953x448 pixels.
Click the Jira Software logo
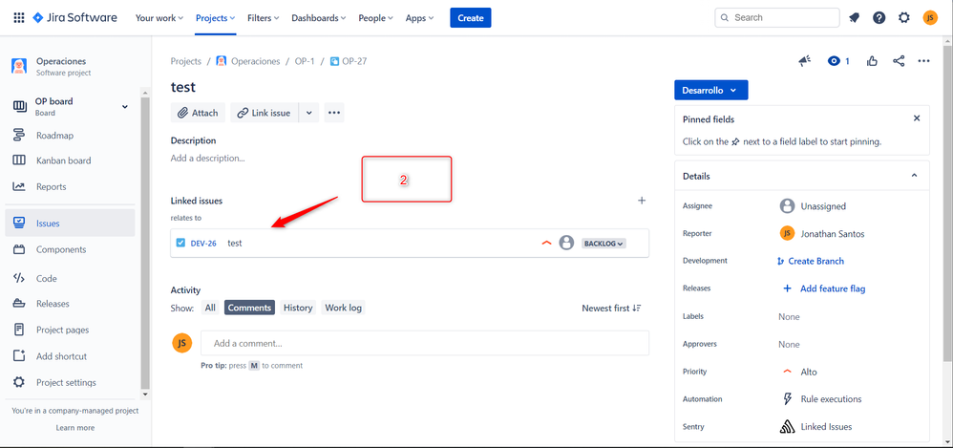click(74, 17)
